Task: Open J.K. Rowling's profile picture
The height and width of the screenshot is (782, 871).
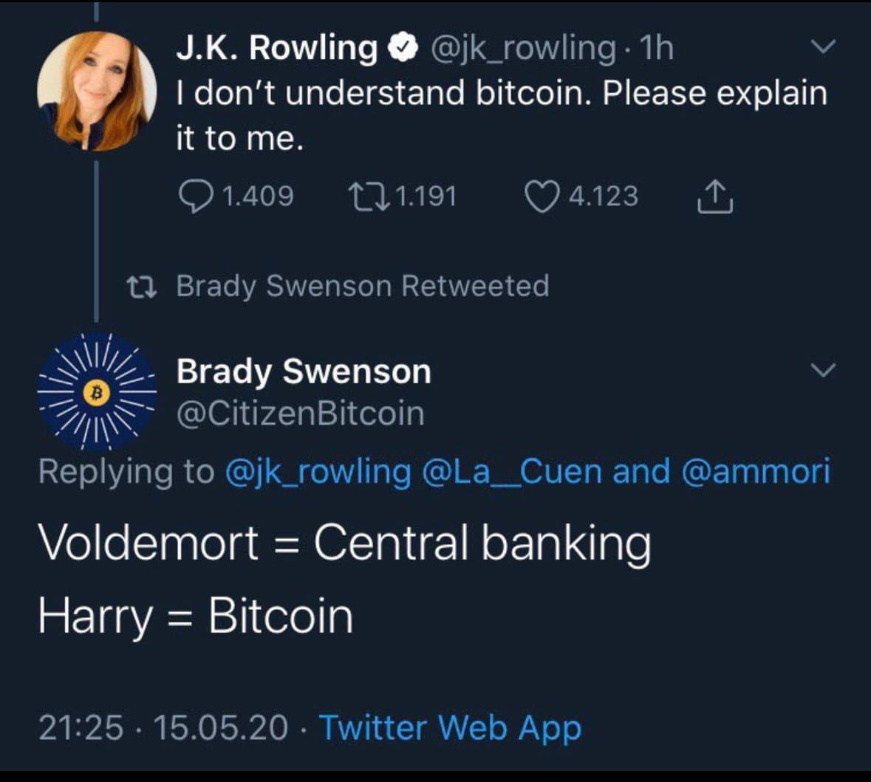Action: click(98, 90)
